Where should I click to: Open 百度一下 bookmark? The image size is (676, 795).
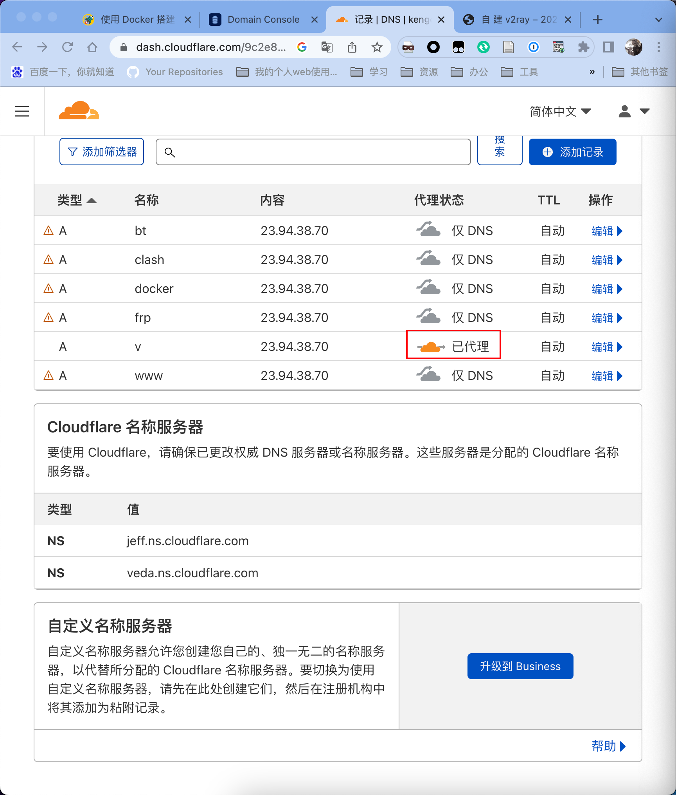[63, 72]
